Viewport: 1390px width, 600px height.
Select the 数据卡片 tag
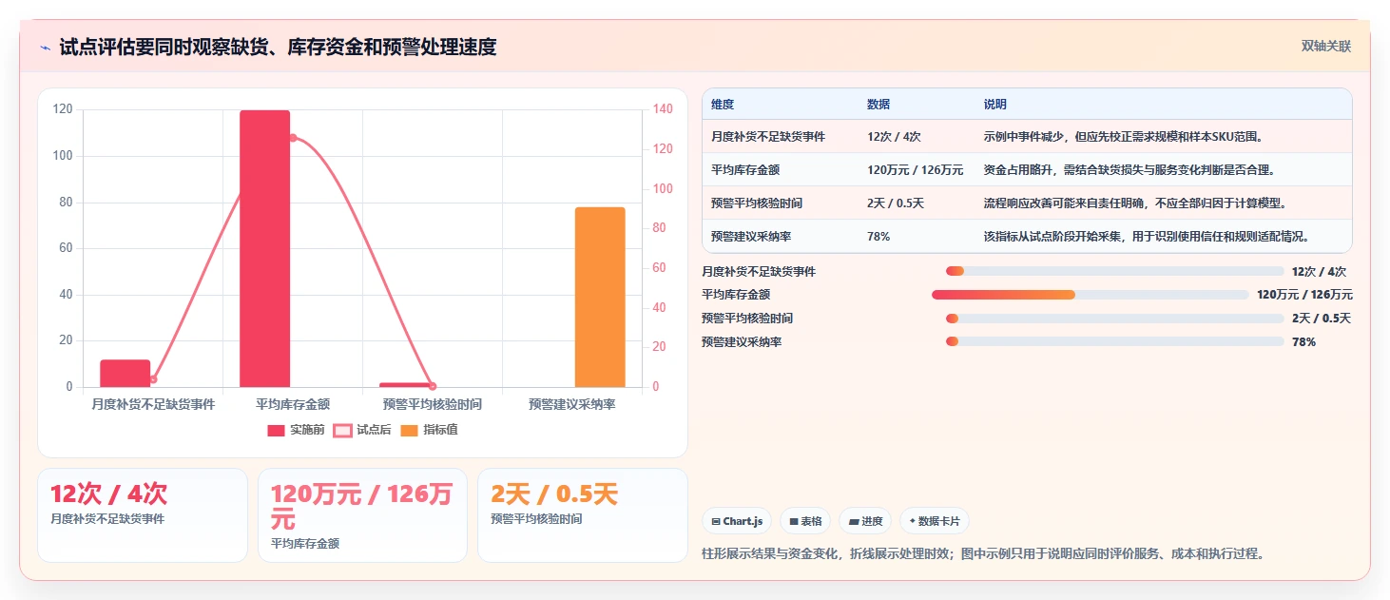(x=935, y=521)
